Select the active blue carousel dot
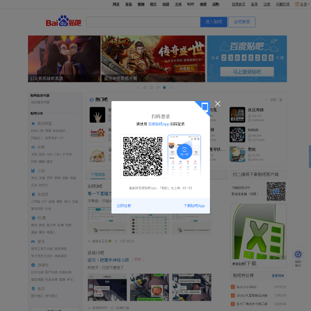Screen dimensions: 311x311 (164, 88)
